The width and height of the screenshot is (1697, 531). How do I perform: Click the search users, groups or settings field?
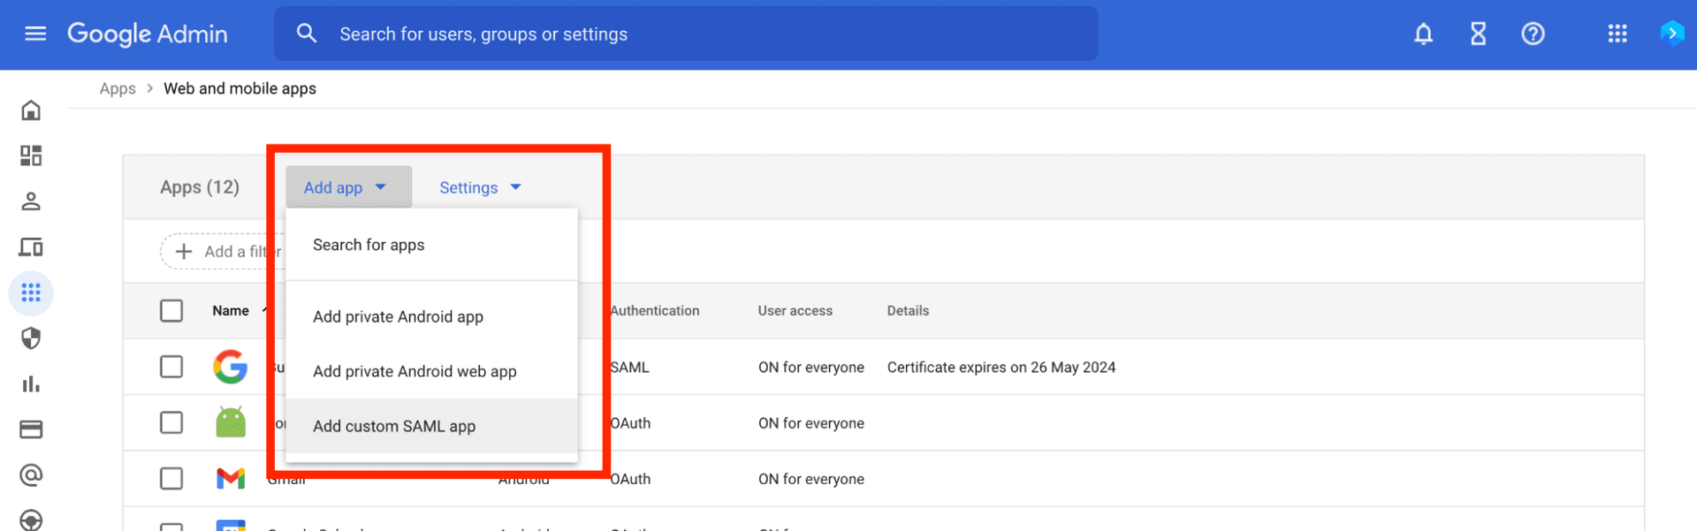[685, 34]
